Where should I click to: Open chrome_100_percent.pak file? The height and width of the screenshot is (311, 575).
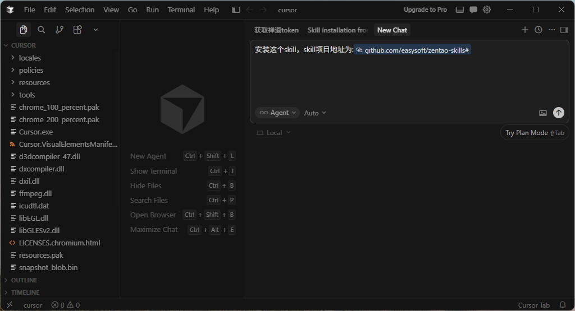60,107
